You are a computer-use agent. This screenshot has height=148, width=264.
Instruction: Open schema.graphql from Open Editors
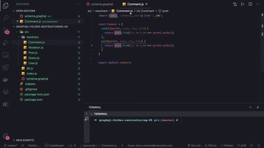click(x=35, y=16)
